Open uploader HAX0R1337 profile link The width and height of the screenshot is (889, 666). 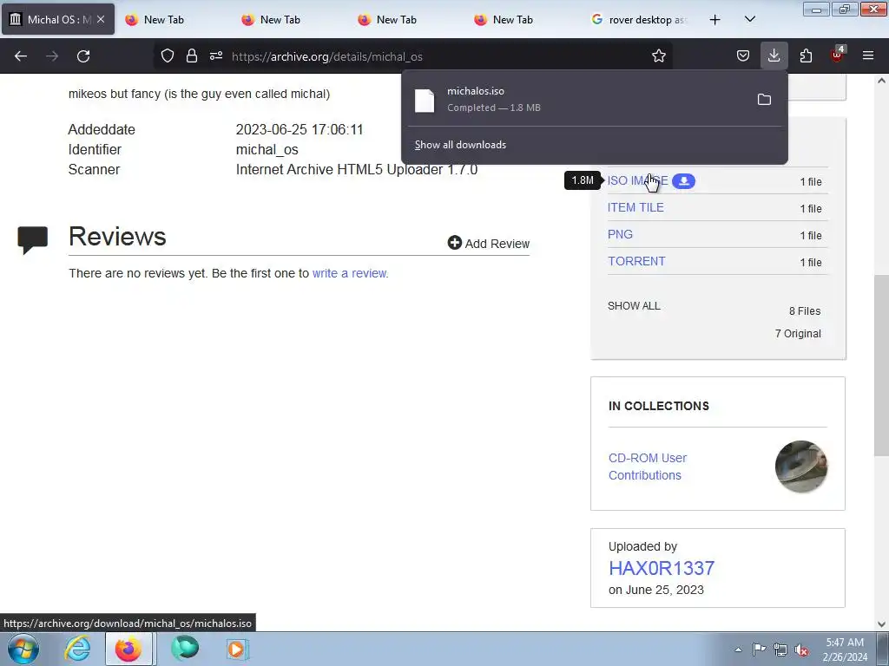(x=662, y=568)
